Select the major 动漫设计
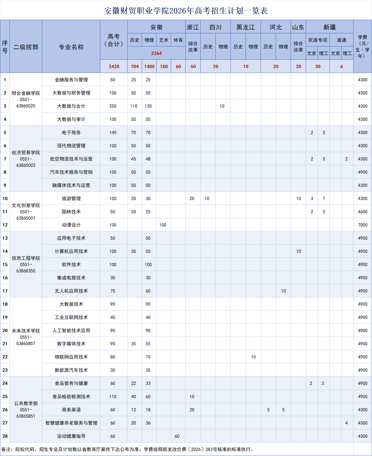Viewport: 372px width, 456px height. click(71, 225)
